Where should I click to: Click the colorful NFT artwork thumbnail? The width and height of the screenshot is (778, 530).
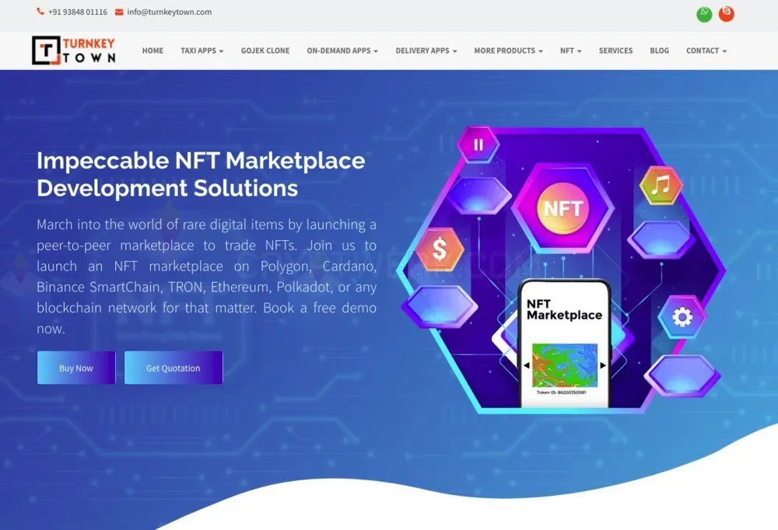pos(565,365)
